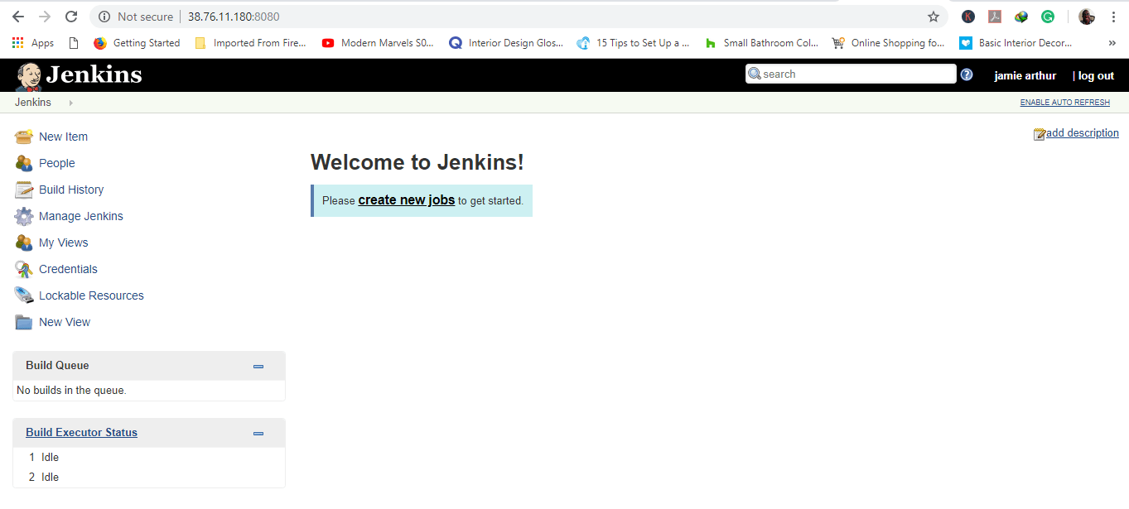Click the New View folder icon

click(x=24, y=322)
